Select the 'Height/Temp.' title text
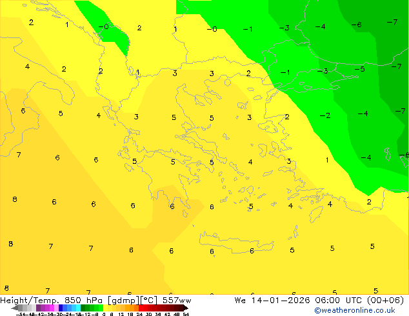The width and height of the screenshot is (409, 316). point(29,301)
